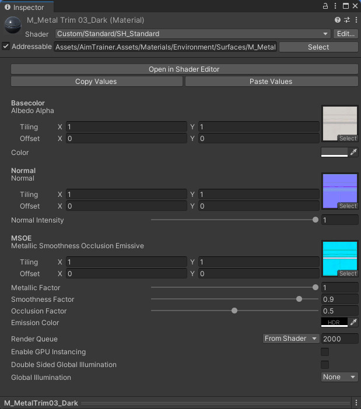Pick Emission Color with eyedropper
The image size is (361, 409).
click(353, 322)
